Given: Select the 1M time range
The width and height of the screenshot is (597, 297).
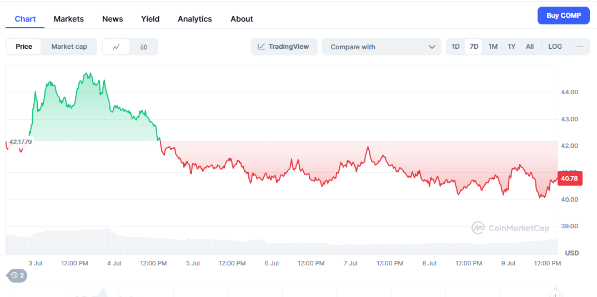Looking at the screenshot, I should [493, 47].
